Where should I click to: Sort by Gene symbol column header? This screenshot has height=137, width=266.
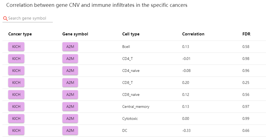click(x=75, y=34)
